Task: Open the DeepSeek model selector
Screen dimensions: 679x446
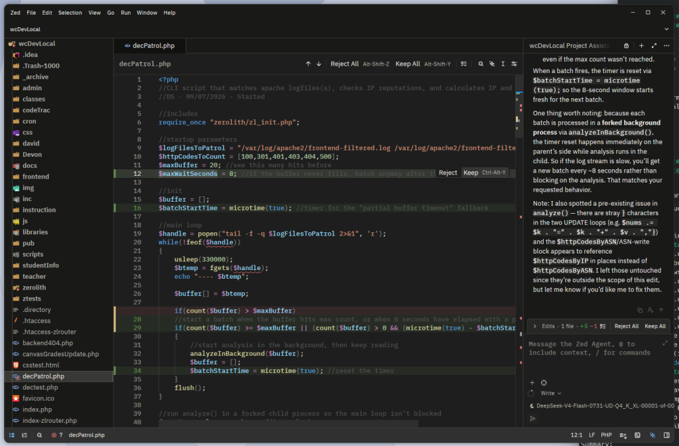Action: 601,406
